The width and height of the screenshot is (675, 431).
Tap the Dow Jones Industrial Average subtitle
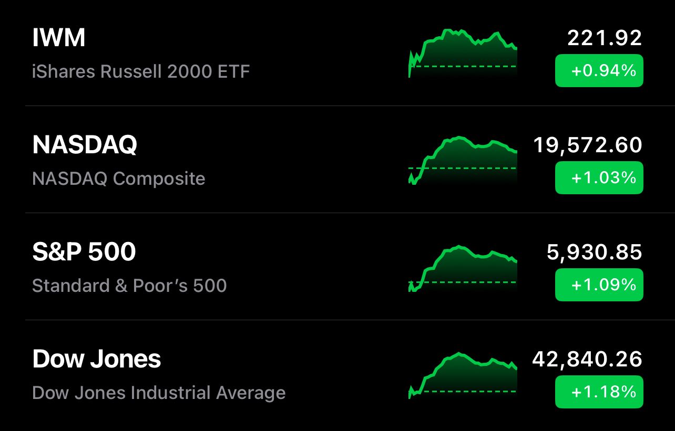159,393
